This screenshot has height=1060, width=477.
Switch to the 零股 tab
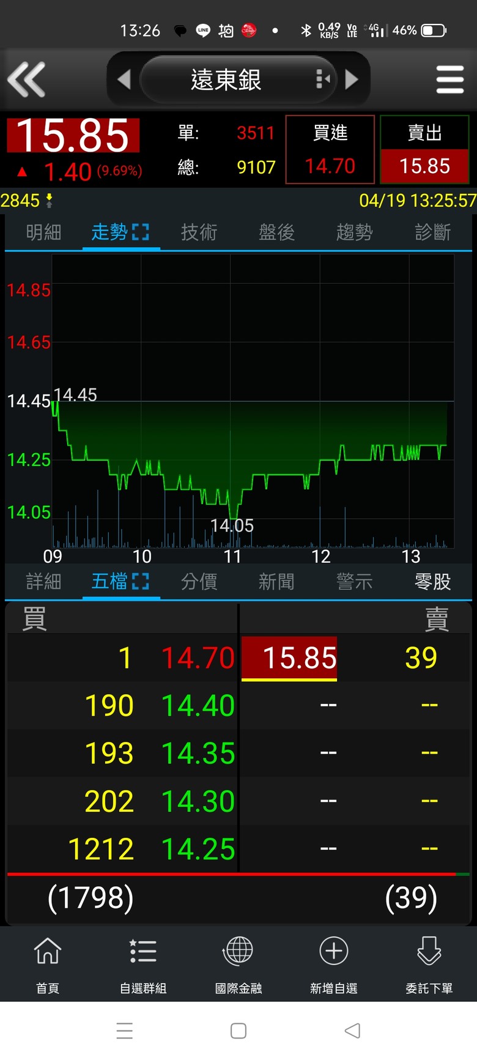(x=432, y=582)
